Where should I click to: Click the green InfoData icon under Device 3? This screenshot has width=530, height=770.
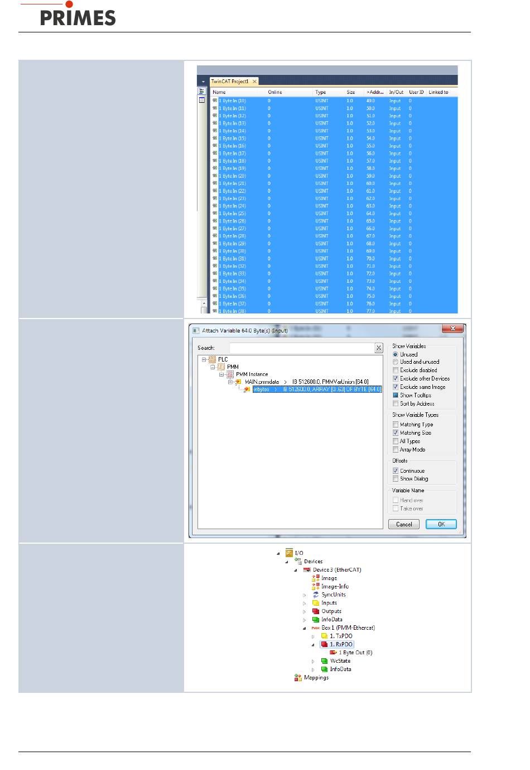[x=316, y=620]
